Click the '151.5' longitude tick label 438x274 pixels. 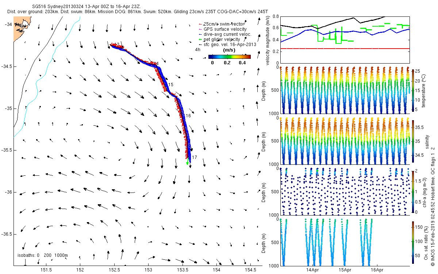tap(46, 270)
